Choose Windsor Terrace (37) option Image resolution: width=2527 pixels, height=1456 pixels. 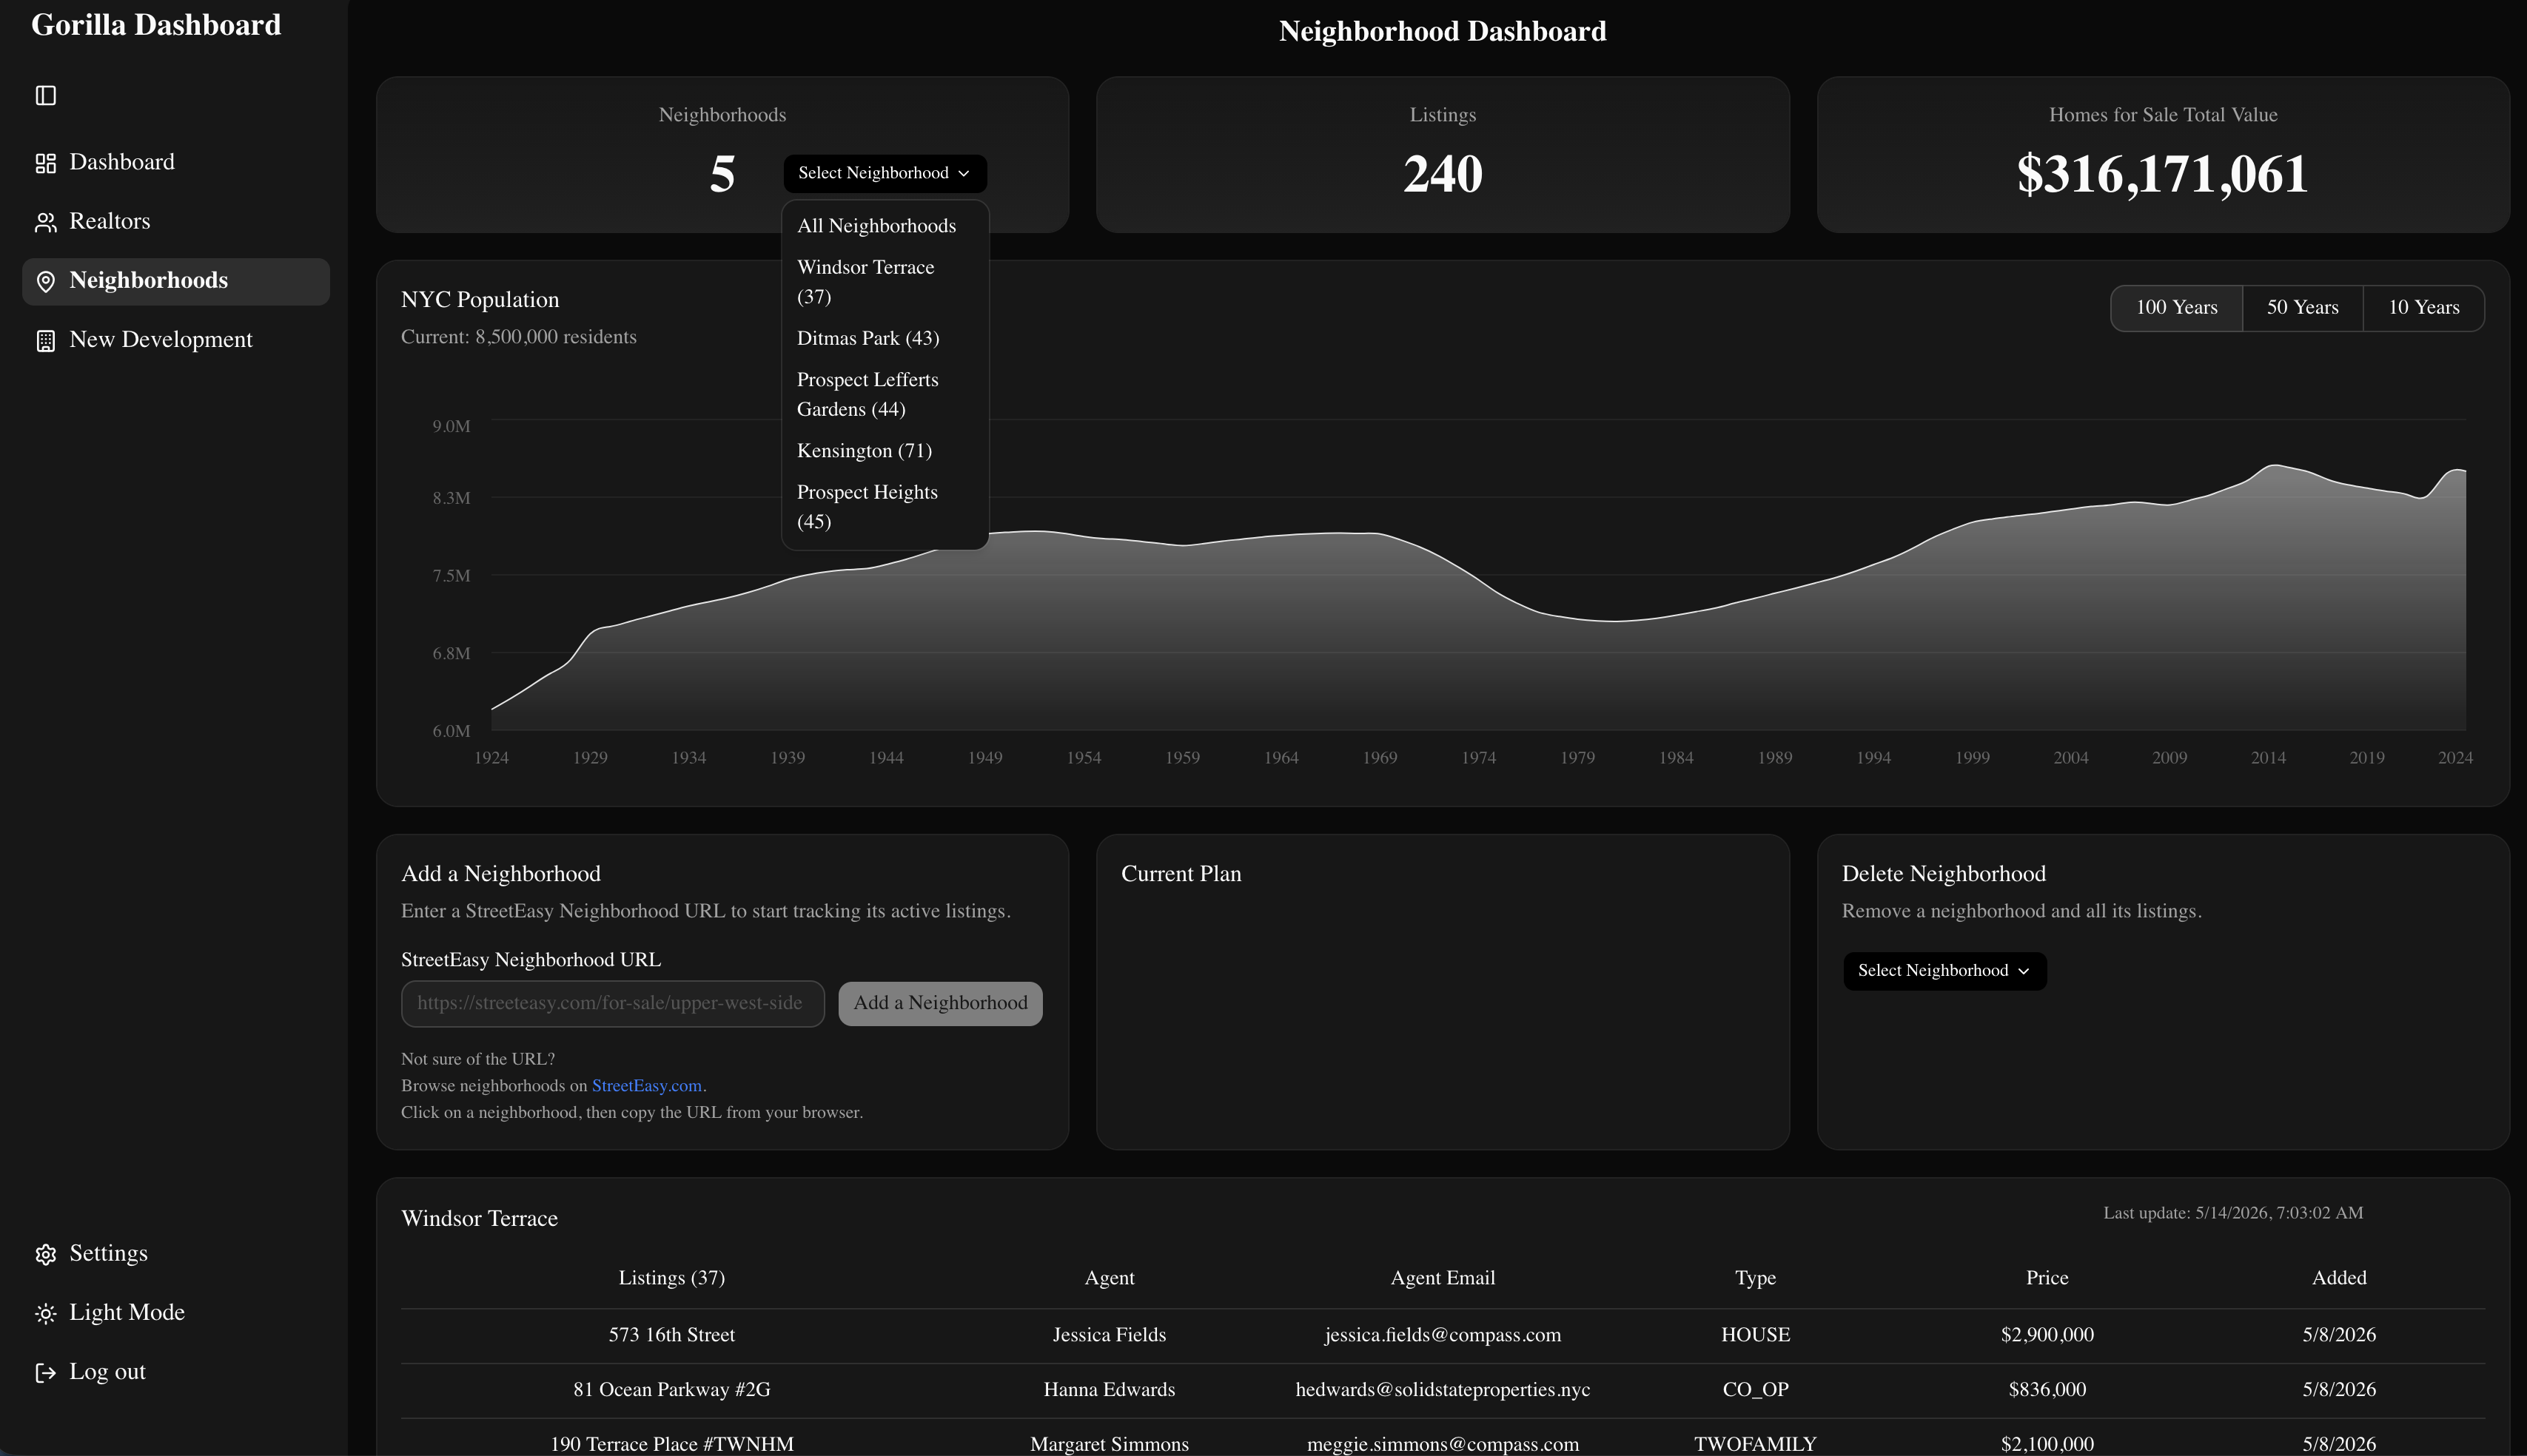coord(885,282)
